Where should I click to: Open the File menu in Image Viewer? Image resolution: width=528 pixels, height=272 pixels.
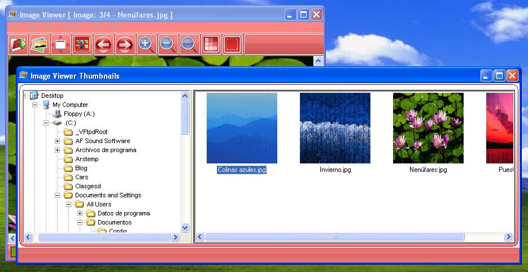(15, 27)
